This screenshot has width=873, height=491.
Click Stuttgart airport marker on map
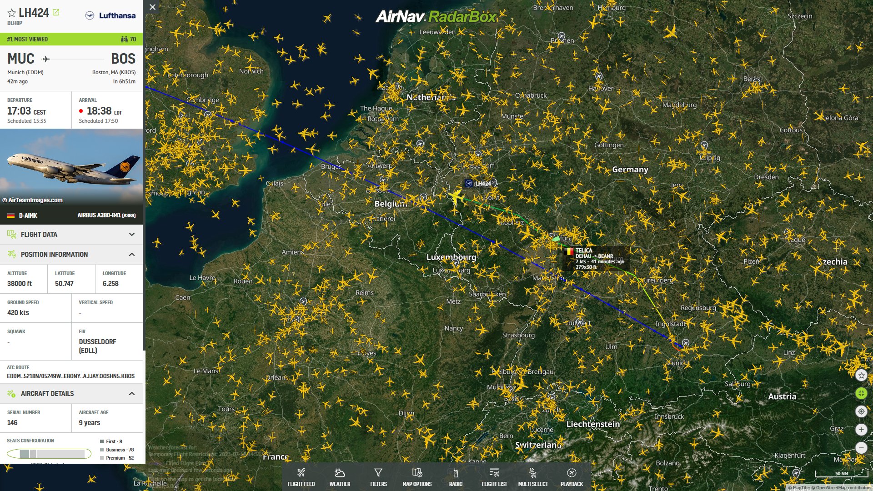pyautogui.click(x=579, y=322)
